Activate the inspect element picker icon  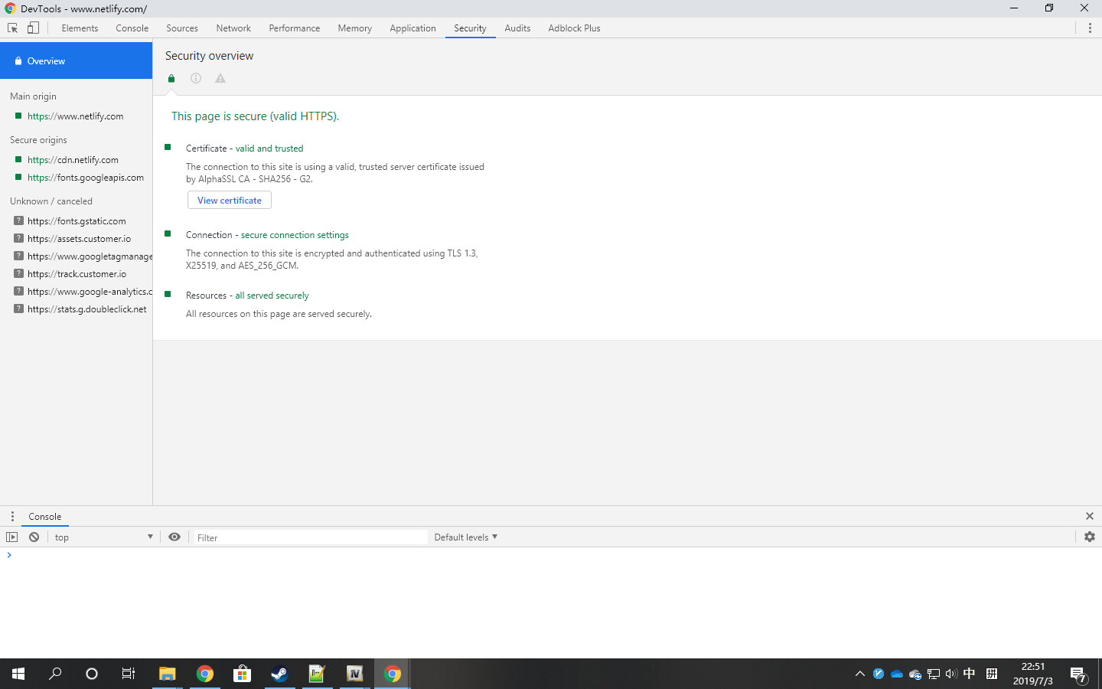[x=12, y=28]
